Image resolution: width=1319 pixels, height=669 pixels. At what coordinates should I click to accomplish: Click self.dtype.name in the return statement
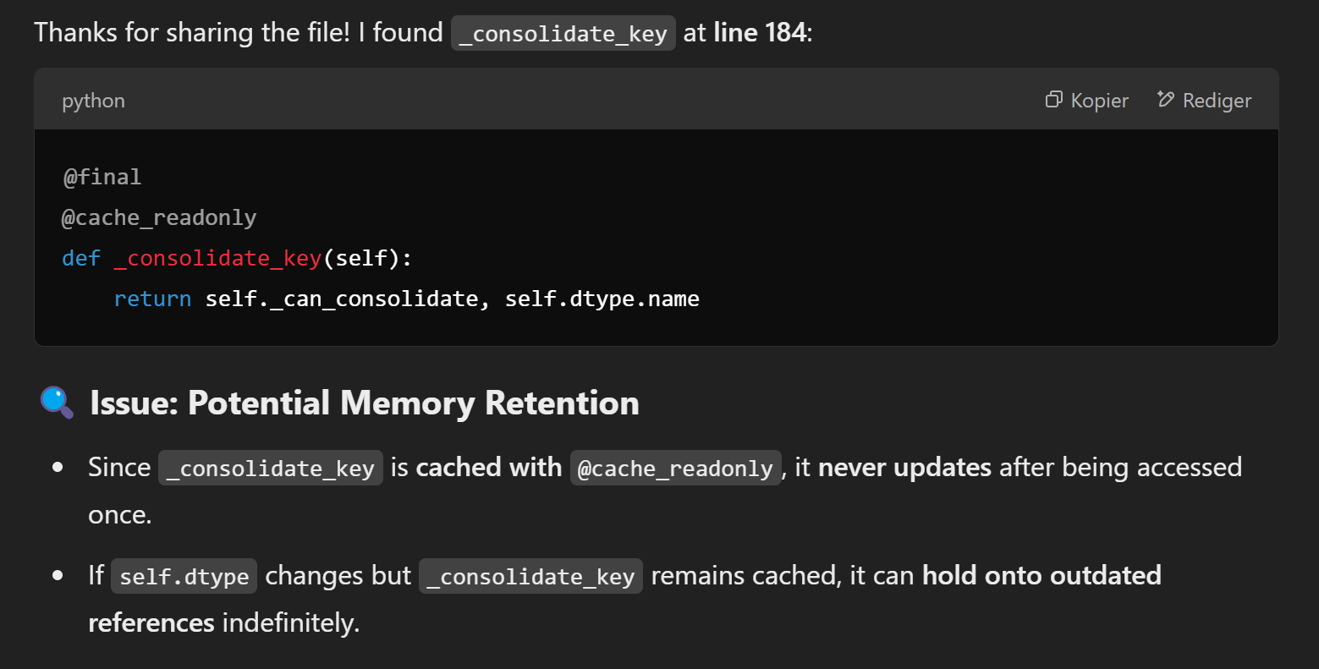point(602,299)
